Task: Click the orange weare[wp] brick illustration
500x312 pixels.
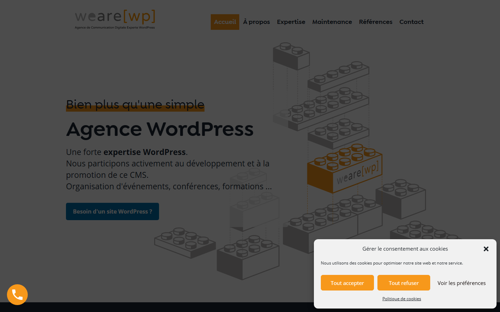Action: click(x=344, y=169)
